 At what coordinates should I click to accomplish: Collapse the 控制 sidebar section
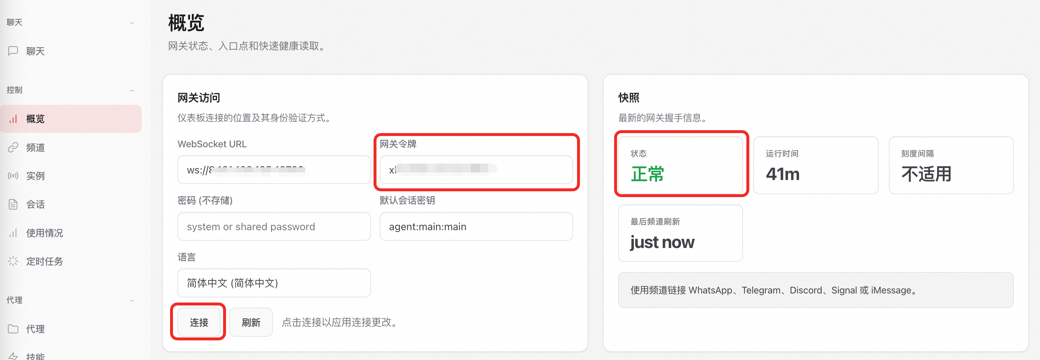[132, 91]
